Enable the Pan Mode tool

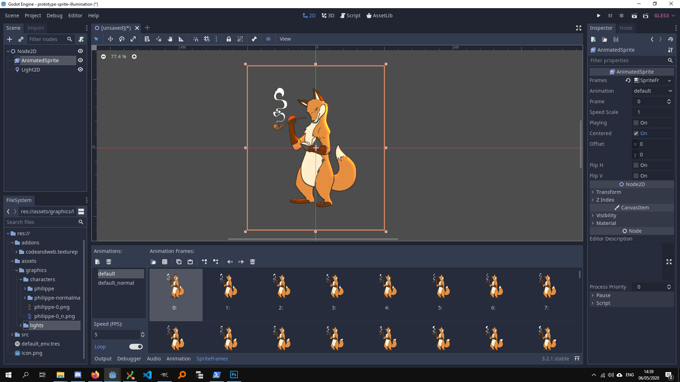170,39
